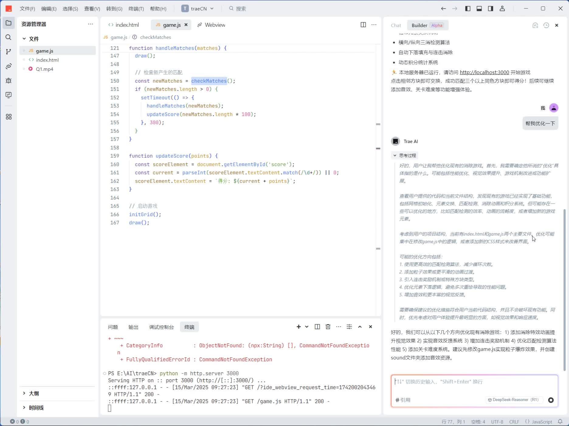Open the Extensions view in the sidebar
Screen dimensions: 569x426
[x=8, y=117]
